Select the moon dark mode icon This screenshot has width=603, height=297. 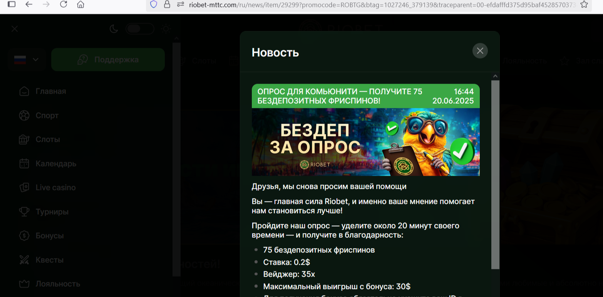point(114,29)
